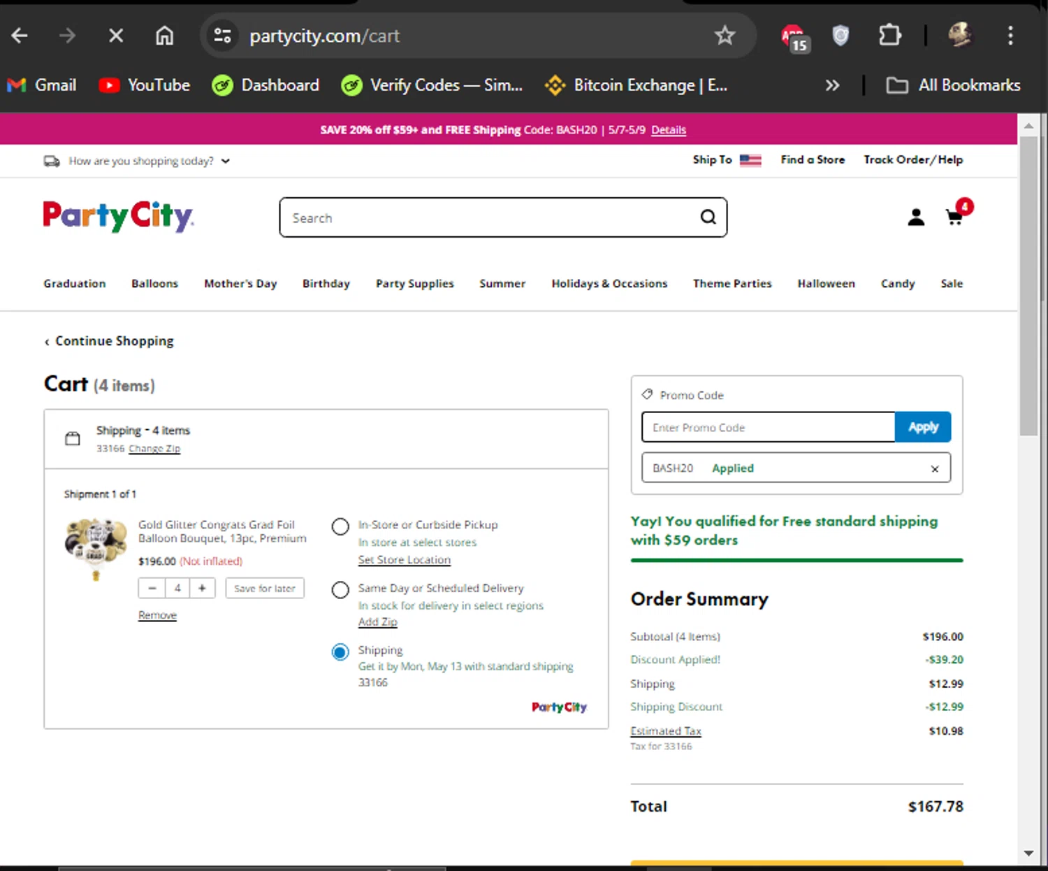Screen dimensions: 1048x871
Task: Click Save for later
Action: coord(265,589)
